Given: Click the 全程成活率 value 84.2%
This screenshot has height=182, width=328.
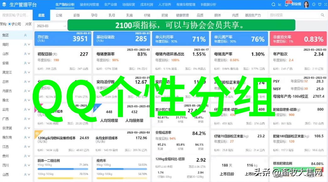Looking at the screenshot, I should click(199, 133).
